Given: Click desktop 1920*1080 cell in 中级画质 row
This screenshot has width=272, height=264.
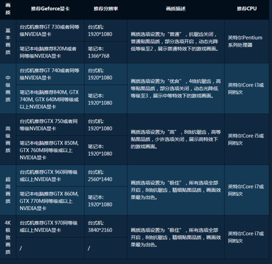Looking at the screenshot, I should 106,74.
